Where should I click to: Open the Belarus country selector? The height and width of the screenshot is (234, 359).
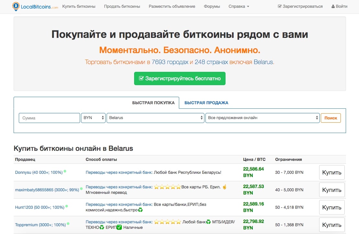point(156,118)
